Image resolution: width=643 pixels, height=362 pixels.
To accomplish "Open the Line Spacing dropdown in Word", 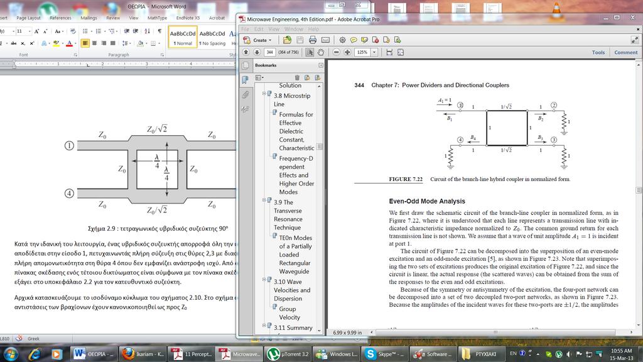I will click(126, 43).
